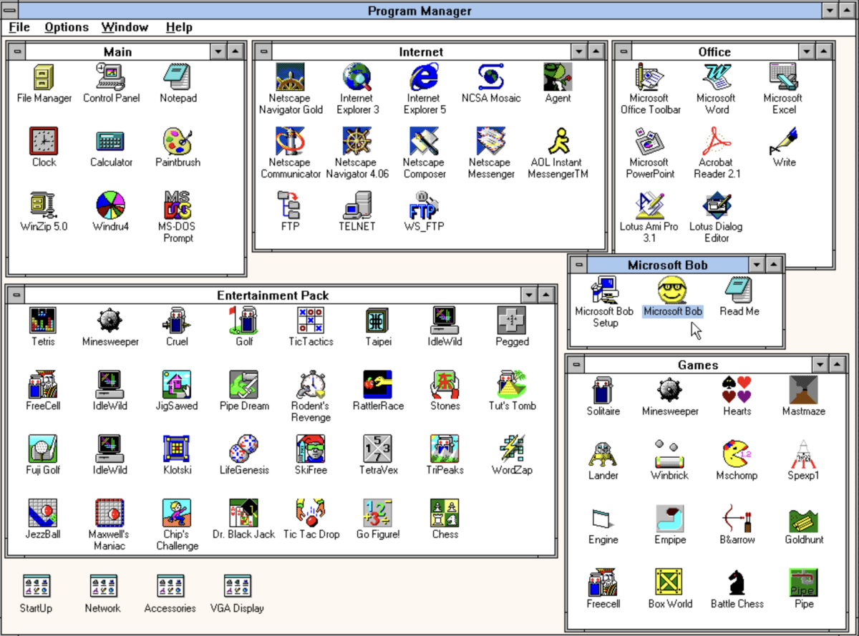Click Tut's Tomb icon

[513, 385]
